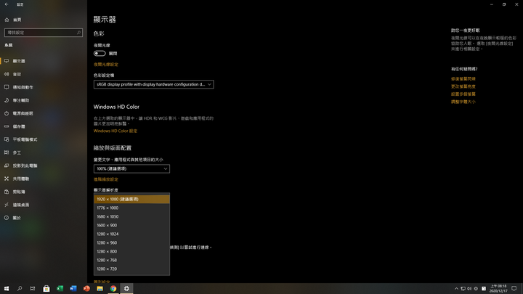Viewport: 523px width, 294px height.
Task: Click the 尋找設定 settings search field
Action: click(x=44, y=33)
